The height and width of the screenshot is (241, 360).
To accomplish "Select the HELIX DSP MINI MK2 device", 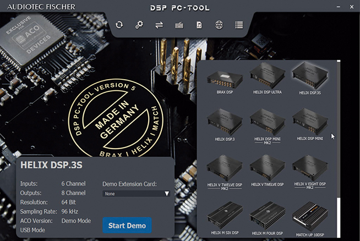I will [x=267, y=127].
